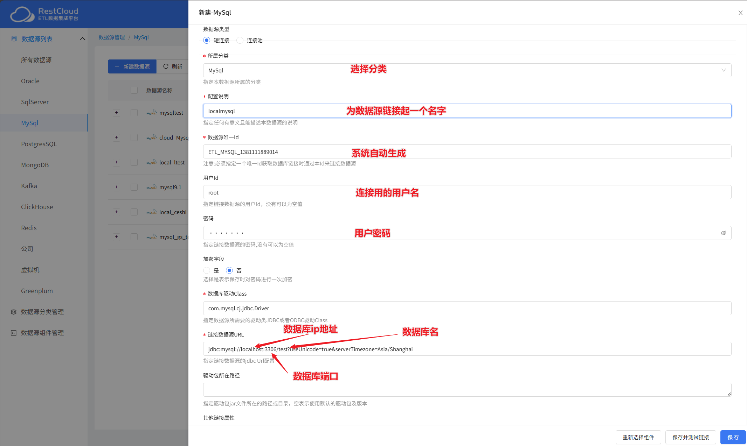Select 短连接 radio option
747x446 pixels.
(207, 40)
